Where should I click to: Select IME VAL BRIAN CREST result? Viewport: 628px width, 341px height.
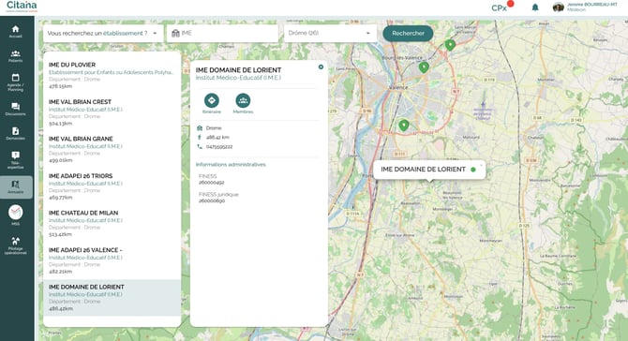[x=112, y=112]
